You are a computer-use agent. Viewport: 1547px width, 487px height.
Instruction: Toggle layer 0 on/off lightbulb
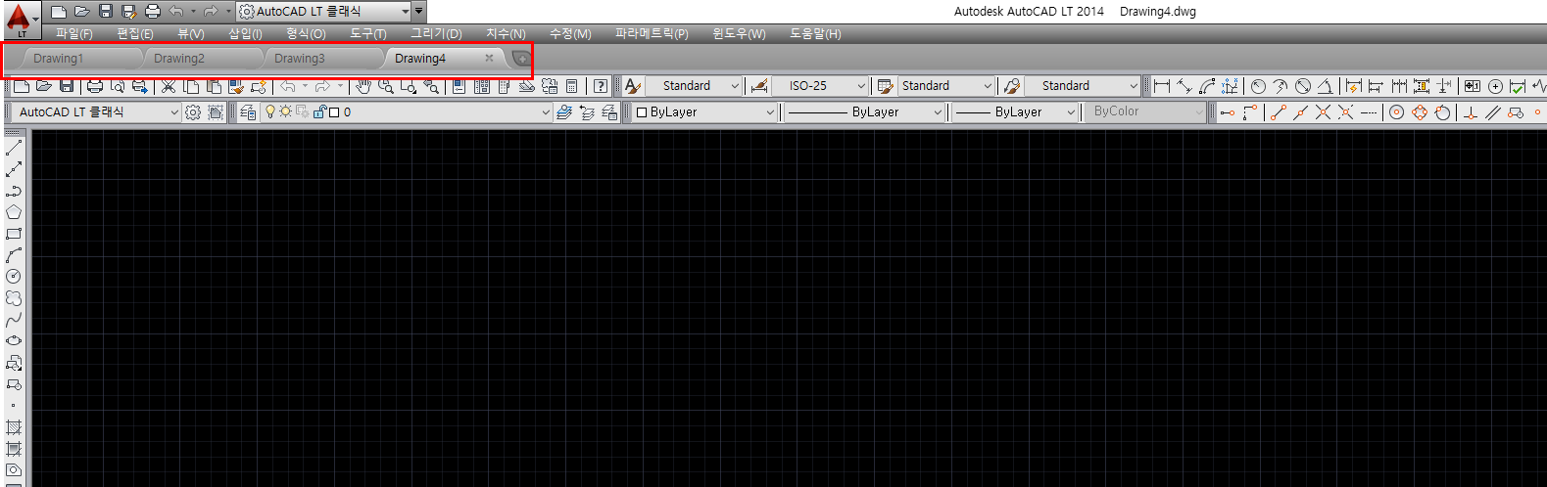pos(270,111)
